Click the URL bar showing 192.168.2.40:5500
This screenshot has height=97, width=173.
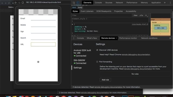click(x=43, y=2)
